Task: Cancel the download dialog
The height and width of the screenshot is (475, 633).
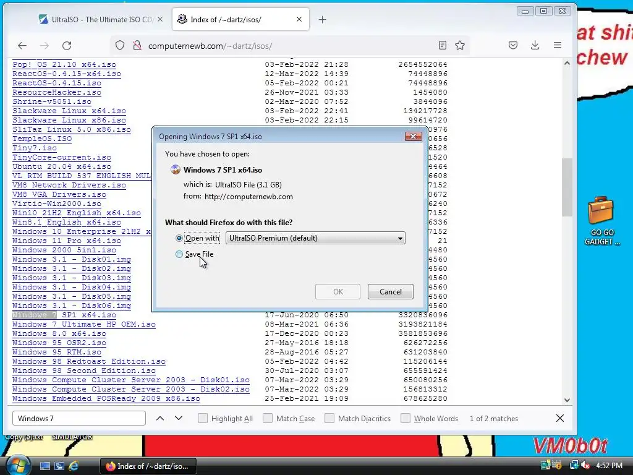Action: click(x=391, y=292)
